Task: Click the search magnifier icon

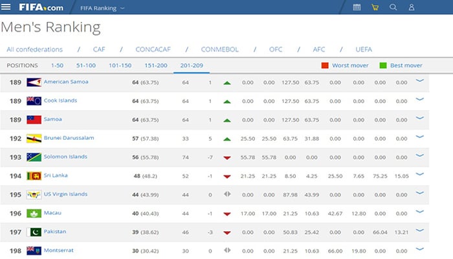Action: [x=393, y=7]
